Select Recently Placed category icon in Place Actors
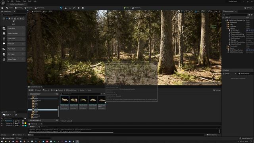The height and width of the screenshot is (143, 254). tap(4, 19)
